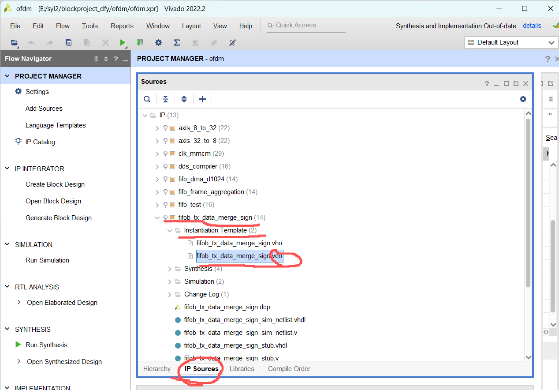Click Flow Navigator help question mark
This screenshot has width=559, height=390.
point(116,59)
